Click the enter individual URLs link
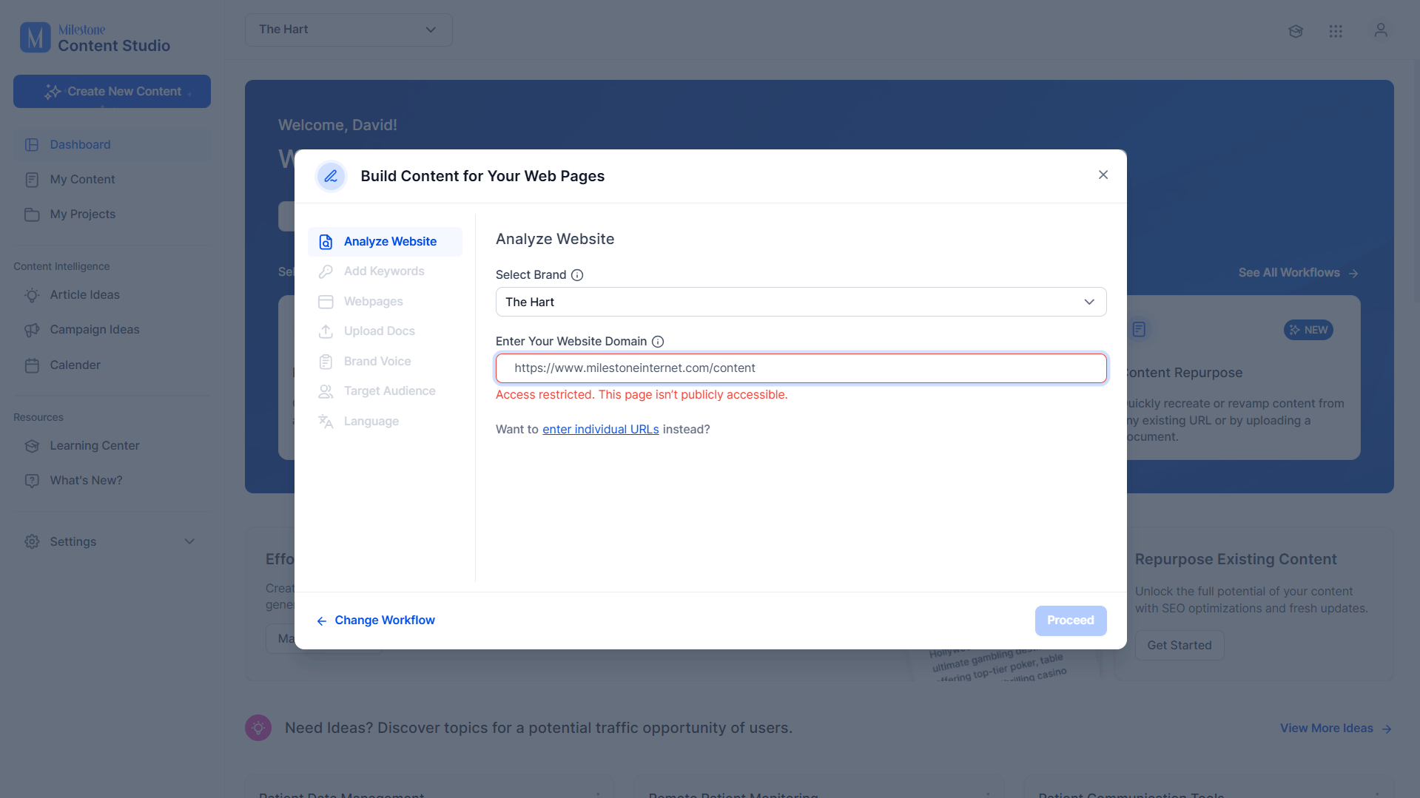Screen dimensions: 1420x798 (600, 430)
